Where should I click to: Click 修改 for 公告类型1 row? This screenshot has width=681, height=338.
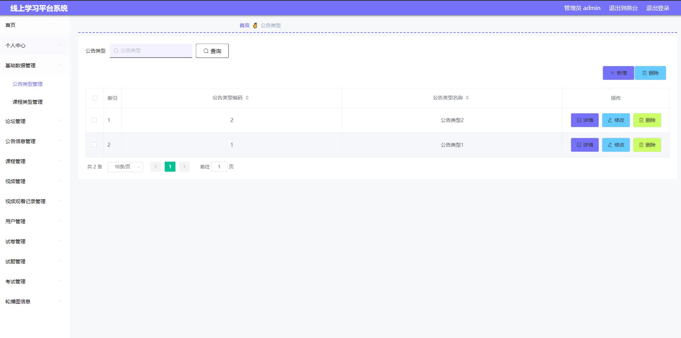[x=616, y=145]
